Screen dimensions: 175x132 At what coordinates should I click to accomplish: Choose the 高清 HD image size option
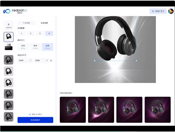[x=35, y=47]
